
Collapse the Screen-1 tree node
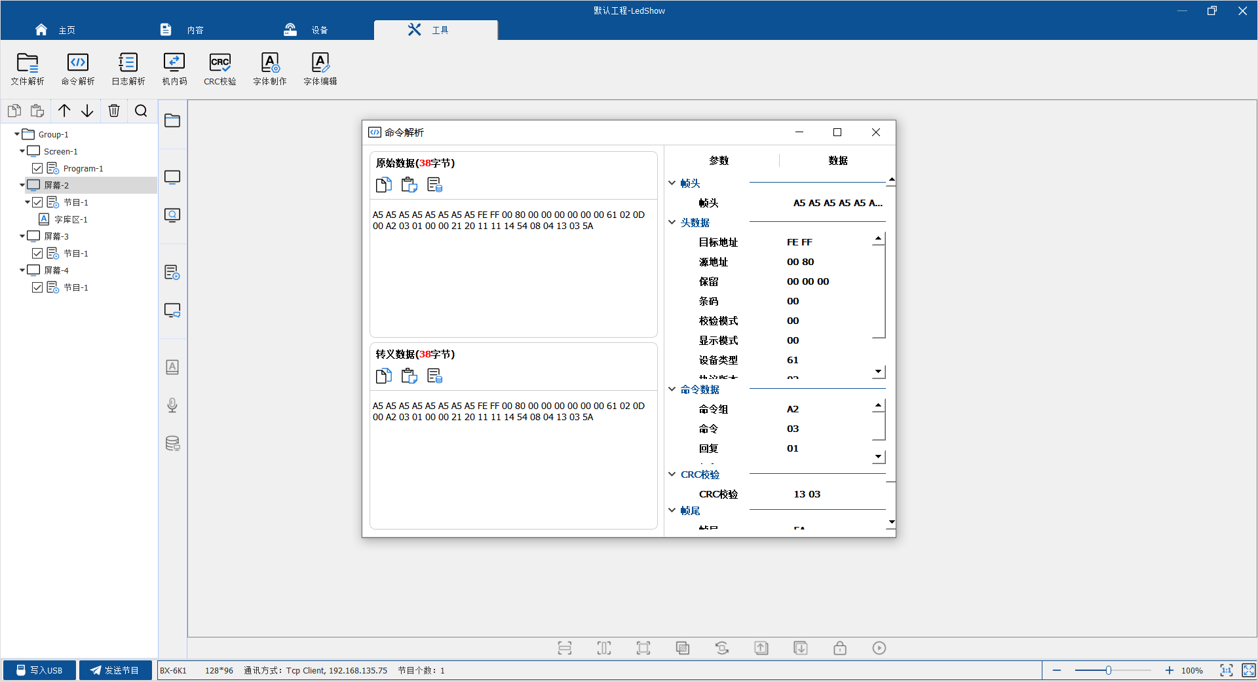pyautogui.click(x=22, y=151)
